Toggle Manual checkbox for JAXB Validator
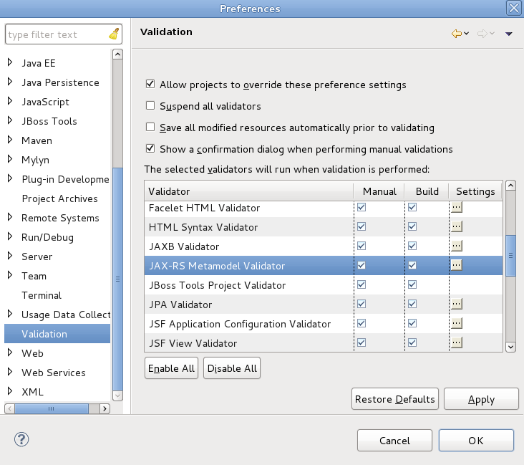524x465 pixels. point(362,246)
